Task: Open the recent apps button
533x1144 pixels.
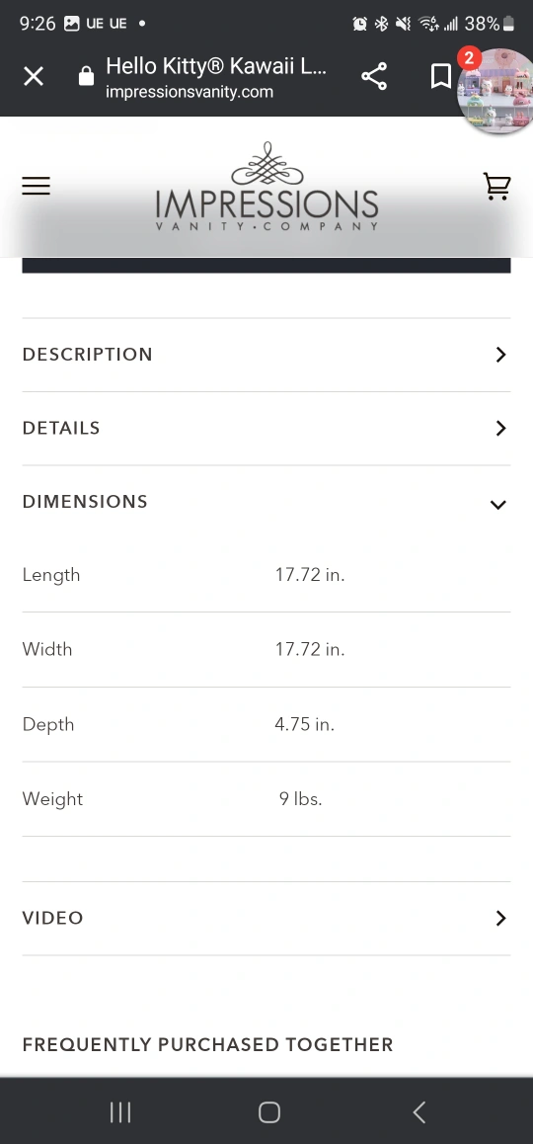Action: [x=120, y=1112]
